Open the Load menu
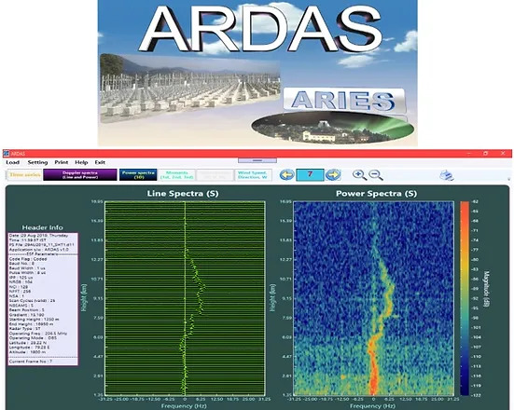Image resolution: width=514 pixels, height=410 pixels. (13, 162)
